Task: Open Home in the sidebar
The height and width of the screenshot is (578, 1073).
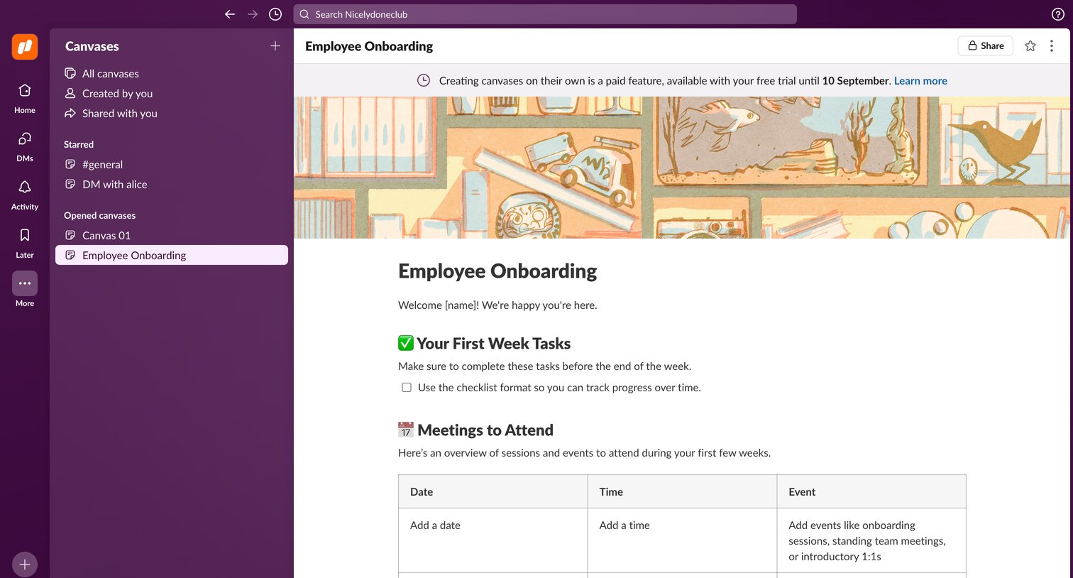Action: coord(25,98)
